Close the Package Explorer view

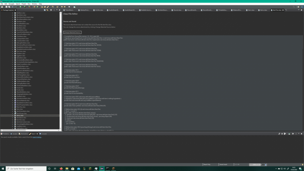click(x=15, y=10)
